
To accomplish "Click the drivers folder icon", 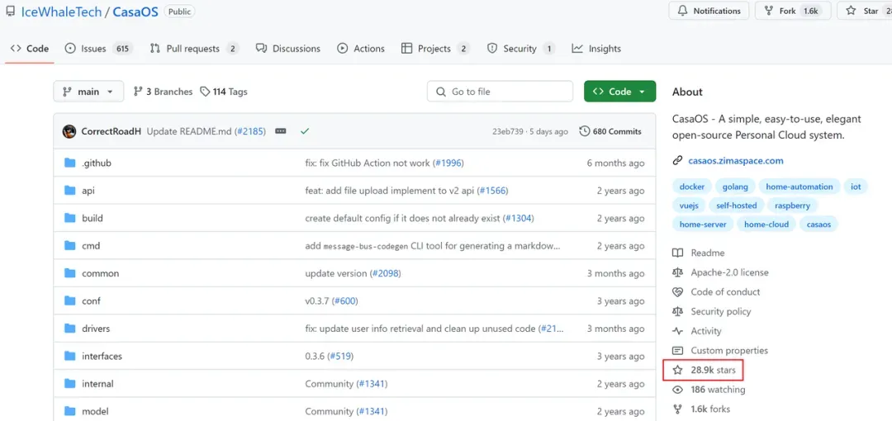I will [70, 329].
